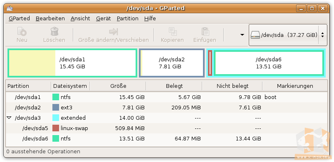Open the Gerät menu
334x162 pixels.
click(103, 19)
